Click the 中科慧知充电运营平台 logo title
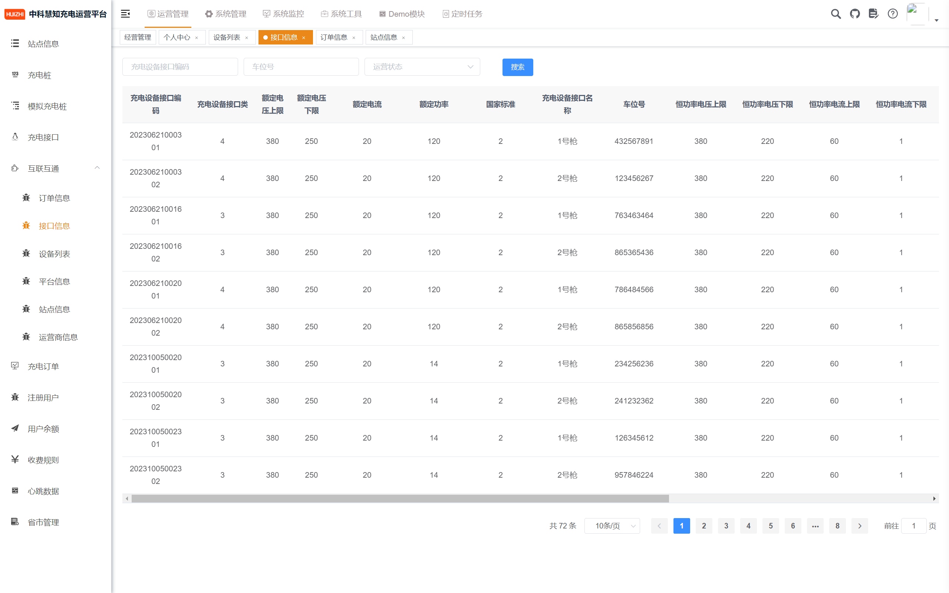Screen dimensions: 949x593 pos(68,14)
